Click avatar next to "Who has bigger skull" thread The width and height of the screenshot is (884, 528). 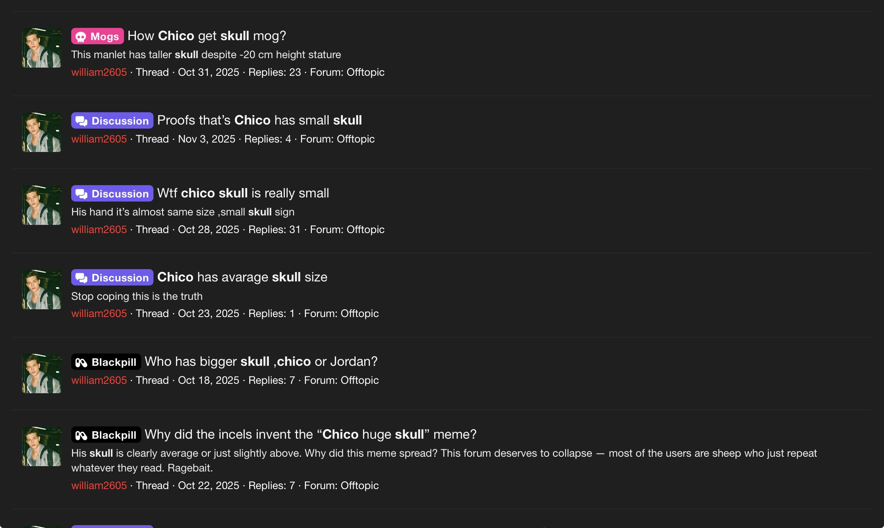[x=42, y=374]
